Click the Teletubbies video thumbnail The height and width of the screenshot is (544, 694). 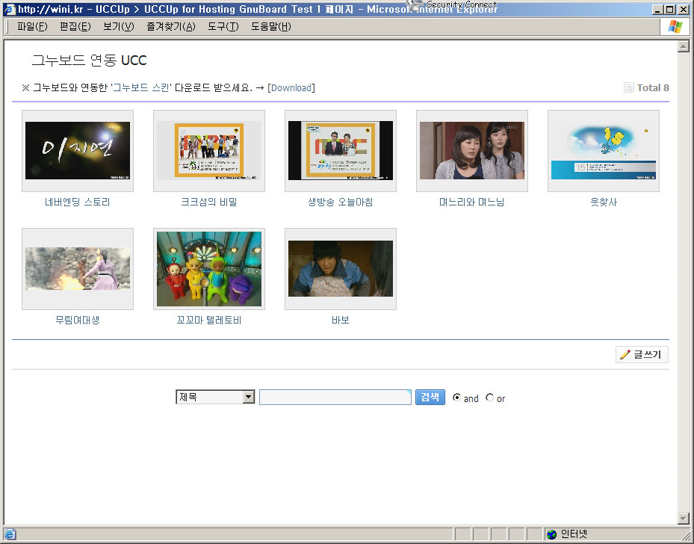[209, 269]
